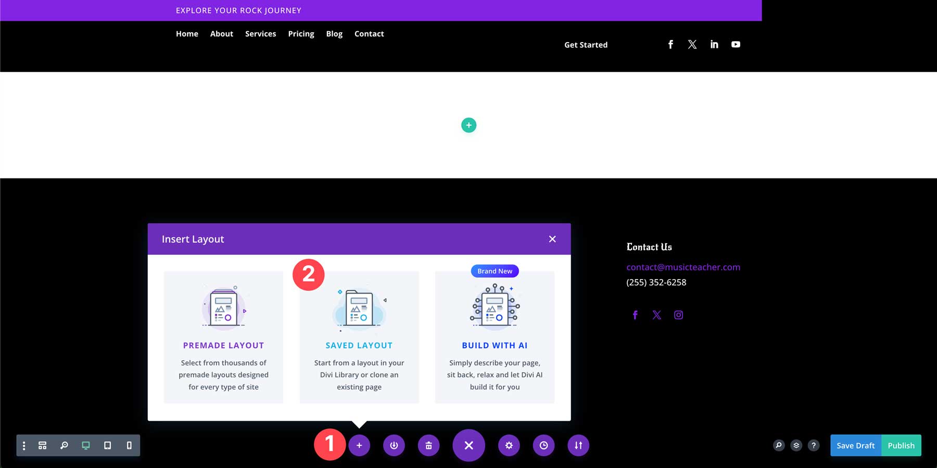This screenshot has height=468, width=937.
Task: Click the footer Instagram icon
Action: pos(679,315)
